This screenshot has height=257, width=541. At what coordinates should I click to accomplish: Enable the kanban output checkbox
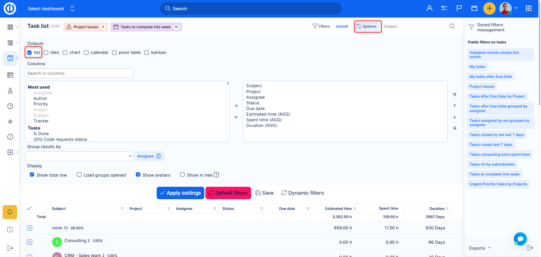pyautogui.click(x=147, y=53)
